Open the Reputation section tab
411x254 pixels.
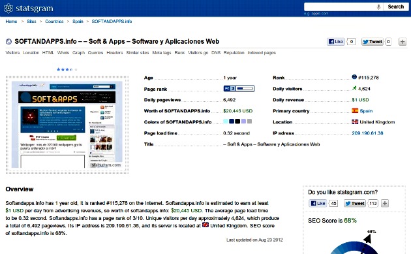coord(234,53)
